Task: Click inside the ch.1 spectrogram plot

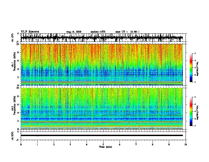Action: 102,65
